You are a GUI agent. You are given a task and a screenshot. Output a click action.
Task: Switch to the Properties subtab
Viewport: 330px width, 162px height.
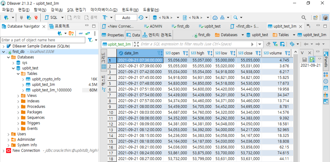[112, 35]
